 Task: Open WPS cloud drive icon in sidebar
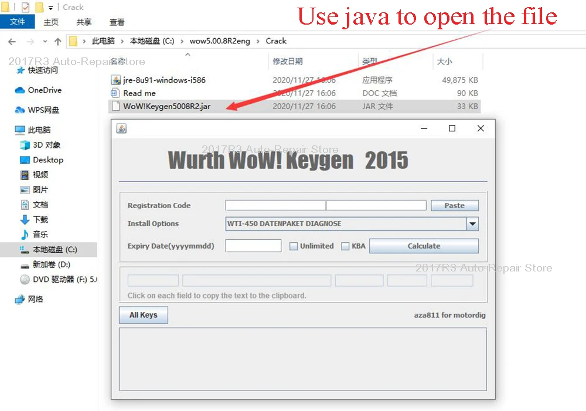20,110
